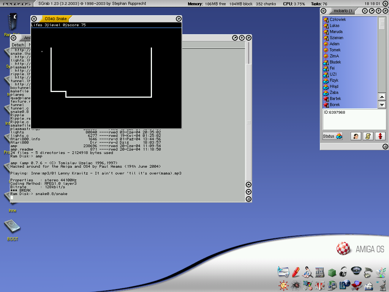Screen dimensions: 389x292
Task: Open the paint tools dock icon
Action: (x=308, y=286)
